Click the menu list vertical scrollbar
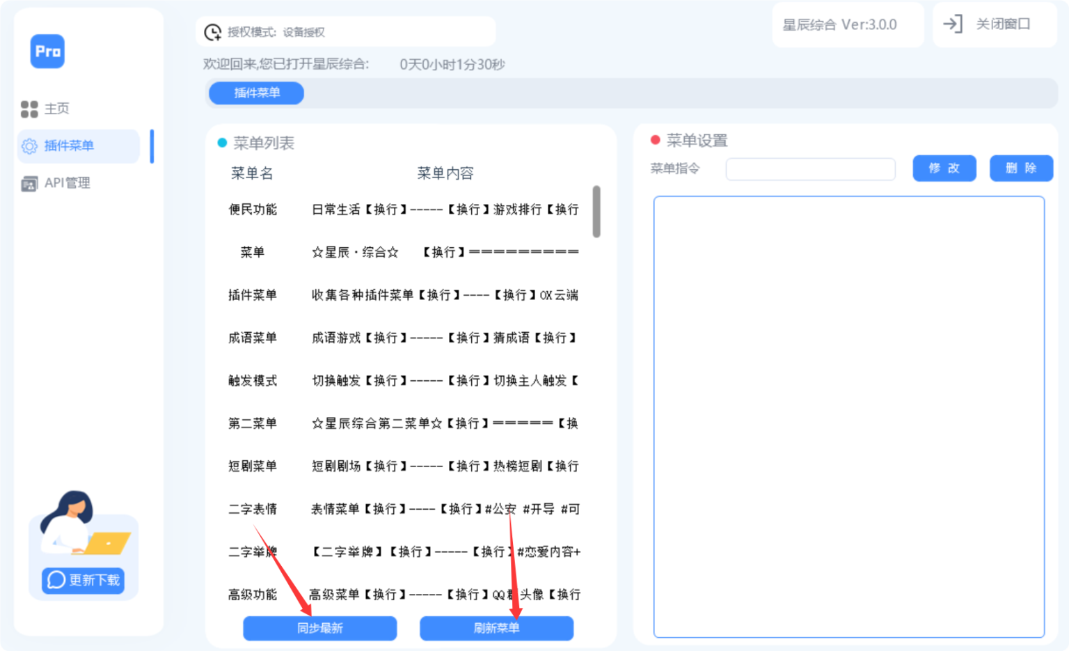This screenshot has height=651, width=1069. (x=596, y=212)
